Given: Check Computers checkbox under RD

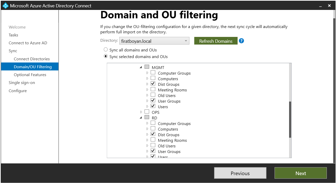Looking at the screenshot, I should [x=153, y=129].
